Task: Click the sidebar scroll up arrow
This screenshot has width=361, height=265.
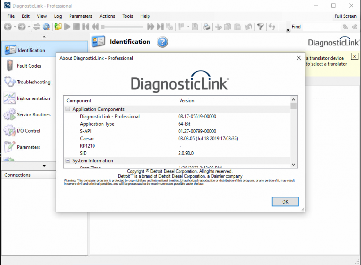Action: pos(44,37)
